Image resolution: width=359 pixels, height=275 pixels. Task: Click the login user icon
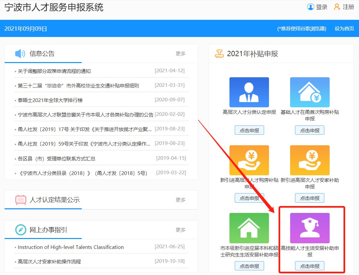(x=311, y=7)
